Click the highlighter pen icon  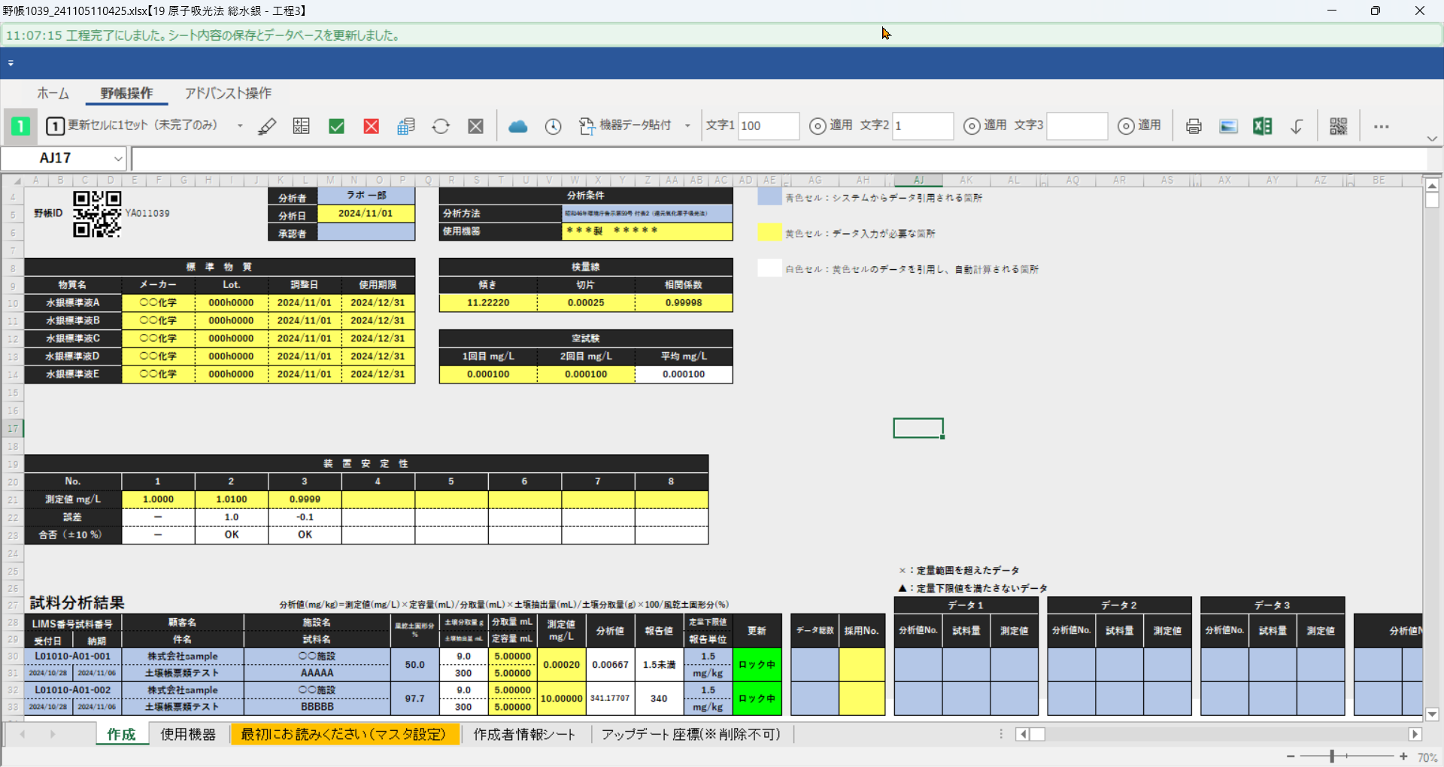click(x=267, y=126)
